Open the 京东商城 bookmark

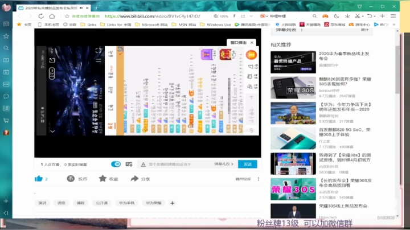point(335,24)
